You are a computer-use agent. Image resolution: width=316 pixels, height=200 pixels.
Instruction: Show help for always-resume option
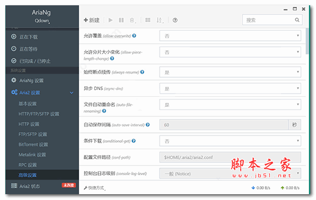142,72
